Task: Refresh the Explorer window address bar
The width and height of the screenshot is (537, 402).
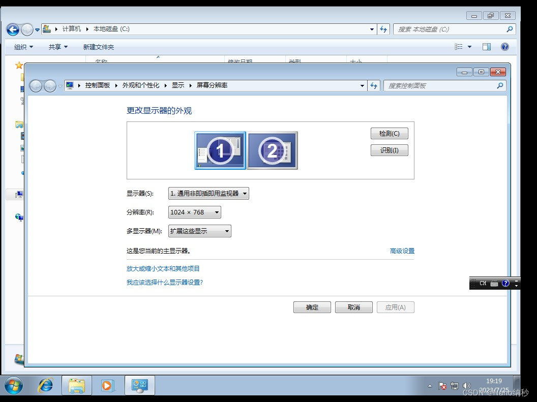Action: pos(383,29)
